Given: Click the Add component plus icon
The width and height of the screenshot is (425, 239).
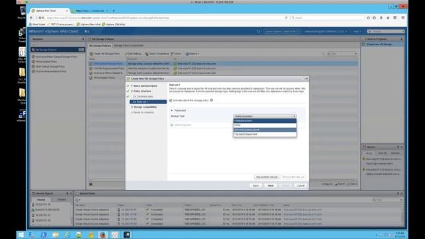Looking at the screenshot, I should (x=171, y=125).
